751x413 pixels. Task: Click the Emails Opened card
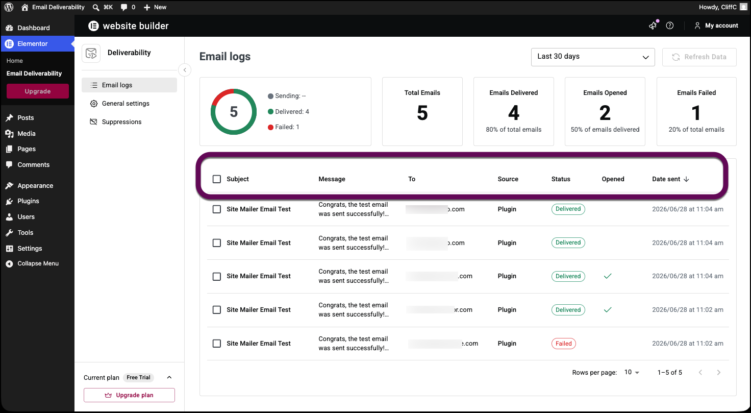pyautogui.click(x=605, y=112)
